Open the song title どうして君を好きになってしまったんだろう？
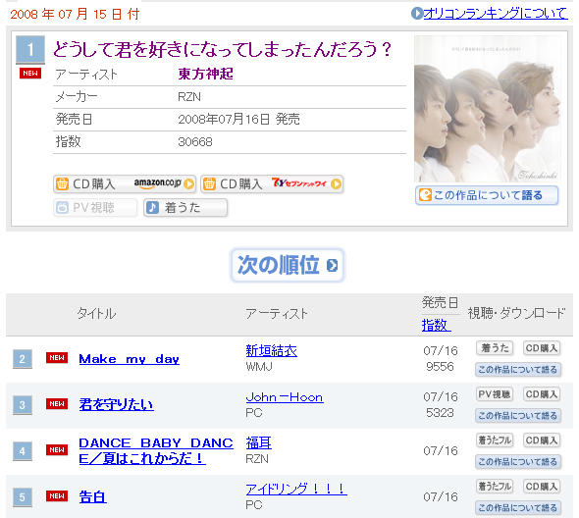The width and height of the screenshot is (579, 518). click(222, 49)
